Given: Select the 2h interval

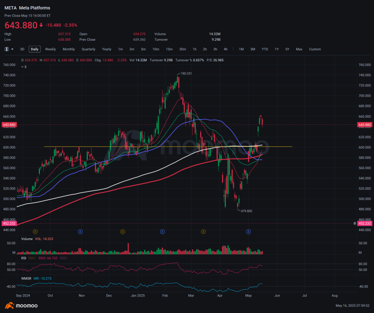Looking at the screenshot, I should [x=205, y=49].
